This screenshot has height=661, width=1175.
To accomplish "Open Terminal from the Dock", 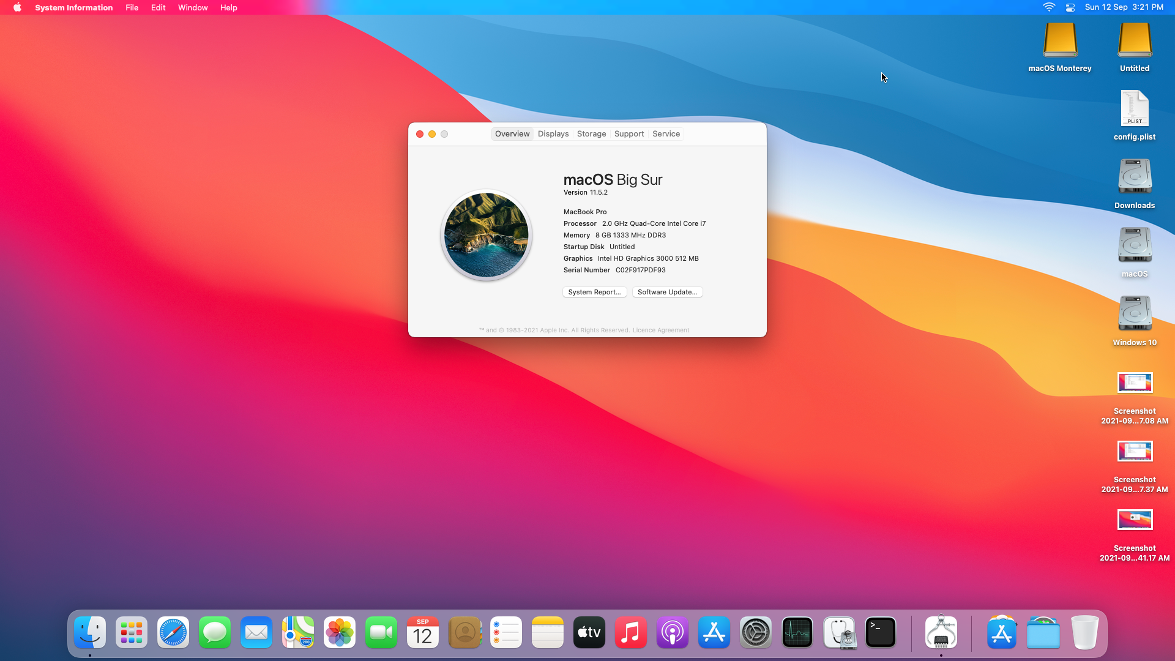I will [881, 632].
